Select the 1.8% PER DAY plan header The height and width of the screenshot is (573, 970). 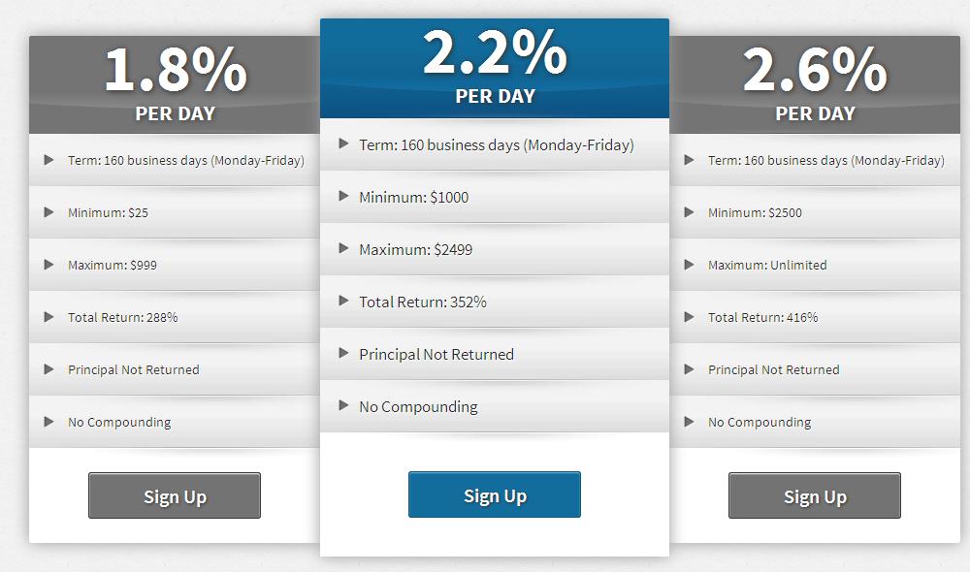coord(175,85)
